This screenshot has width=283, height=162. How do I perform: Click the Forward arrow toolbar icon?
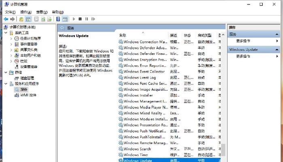click(13, 19)
